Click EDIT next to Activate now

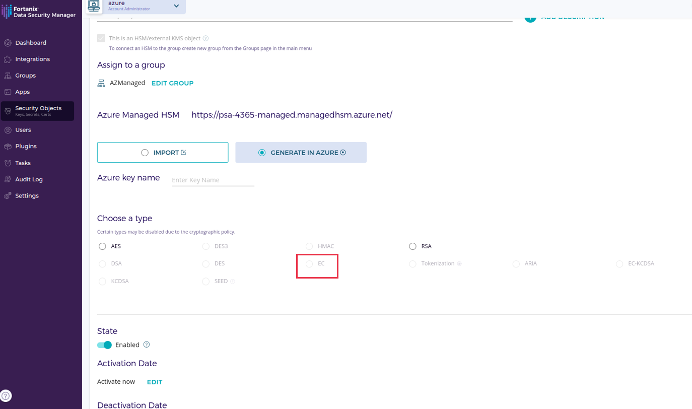(x=154, y=382)
